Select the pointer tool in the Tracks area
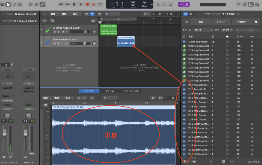262x165 pixels. [x=107, y=14]
